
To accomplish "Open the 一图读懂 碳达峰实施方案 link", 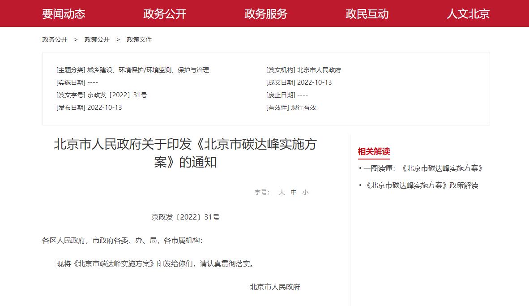I will pyautogui.click(x=423, y=168).
